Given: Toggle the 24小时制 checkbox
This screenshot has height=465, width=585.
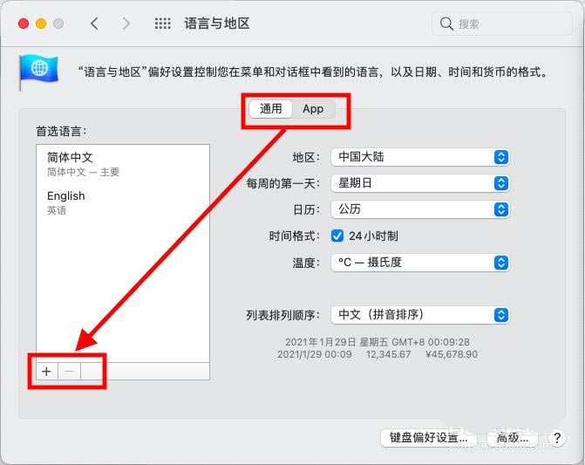Looking at the screenshot, I should click(337, 236).
